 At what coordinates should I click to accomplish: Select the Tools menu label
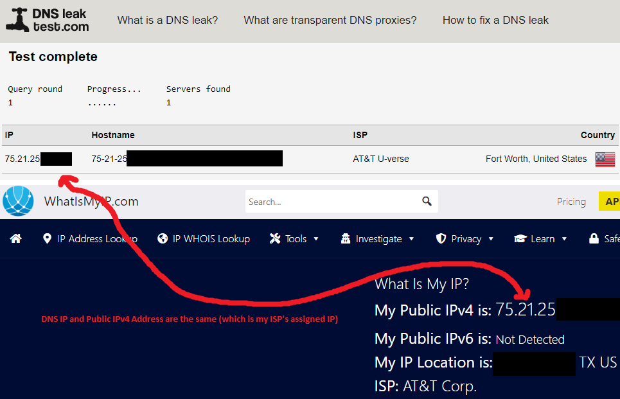click(x=296, y=239)
